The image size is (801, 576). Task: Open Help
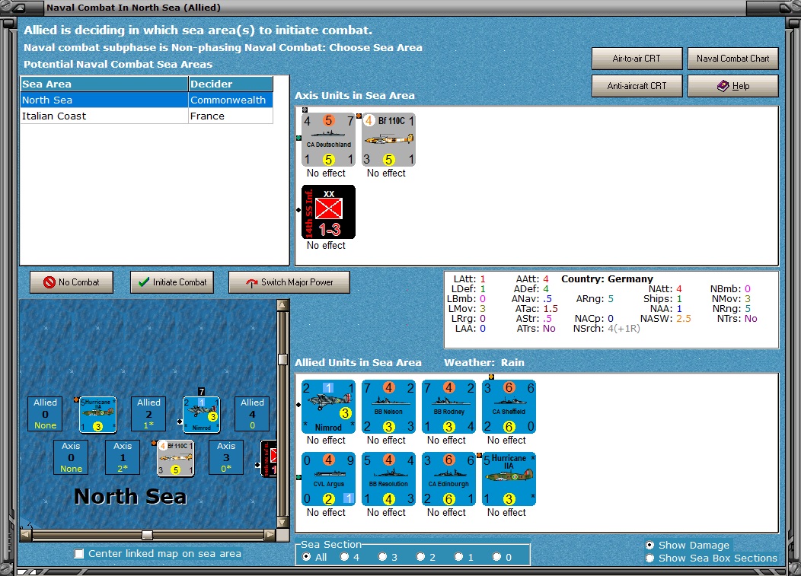[733, 86]
